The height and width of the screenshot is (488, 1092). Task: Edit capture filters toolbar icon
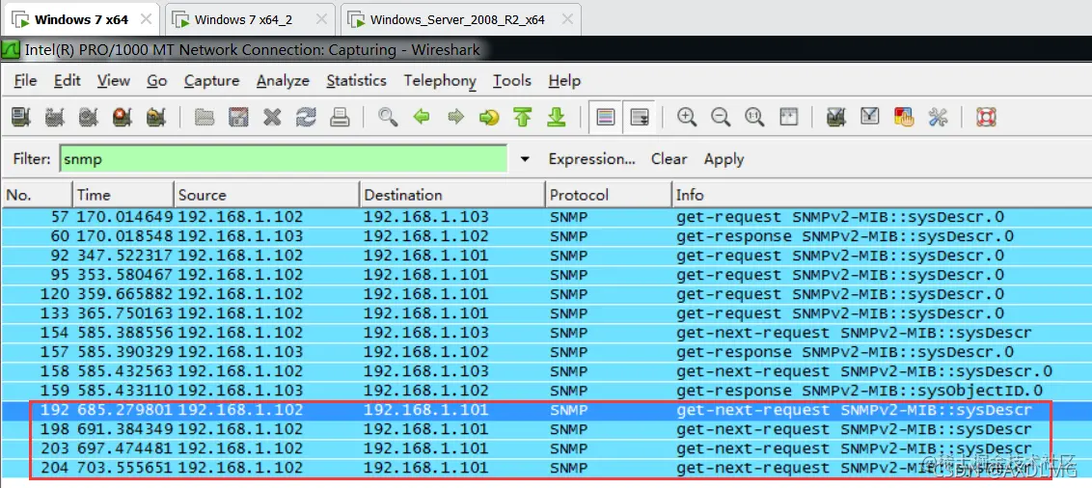click(x=835, y=117)
